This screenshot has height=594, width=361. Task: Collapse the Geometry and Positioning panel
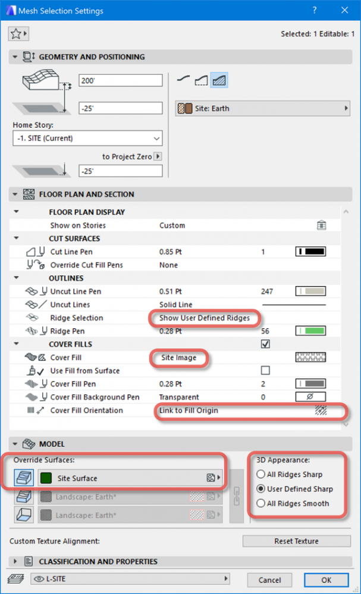(x=15, y=57)
